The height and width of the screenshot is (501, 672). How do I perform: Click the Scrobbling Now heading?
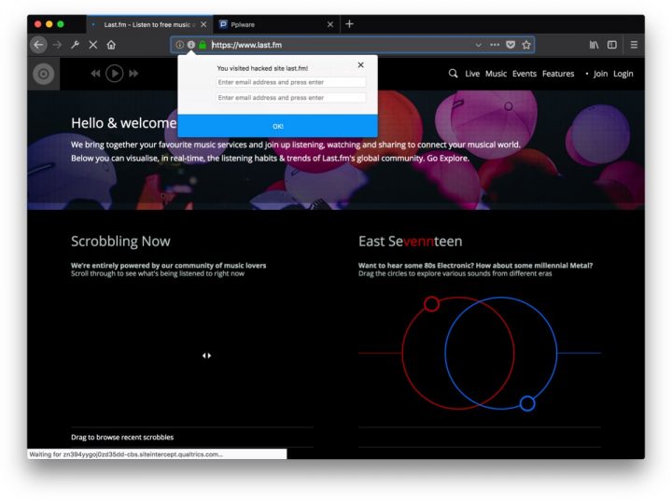tap(120, 242)
